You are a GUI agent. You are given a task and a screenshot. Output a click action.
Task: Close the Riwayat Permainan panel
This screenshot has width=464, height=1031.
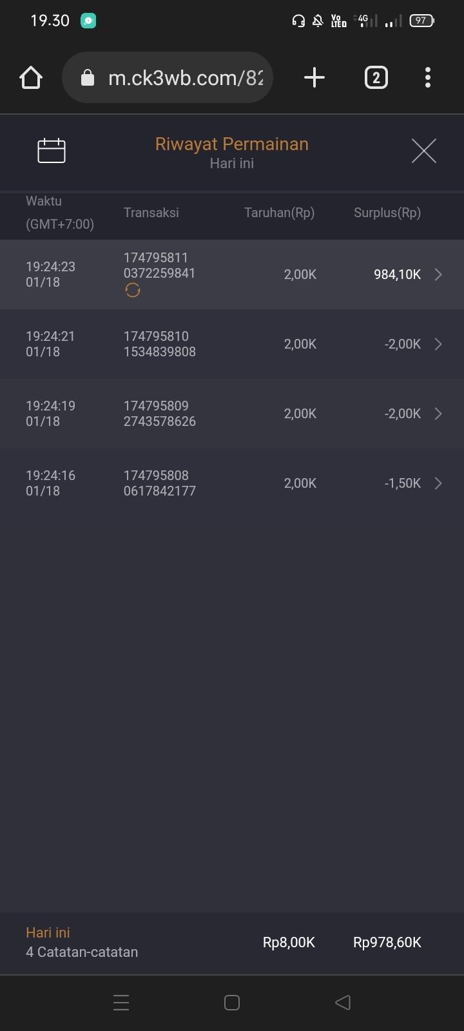423,151
